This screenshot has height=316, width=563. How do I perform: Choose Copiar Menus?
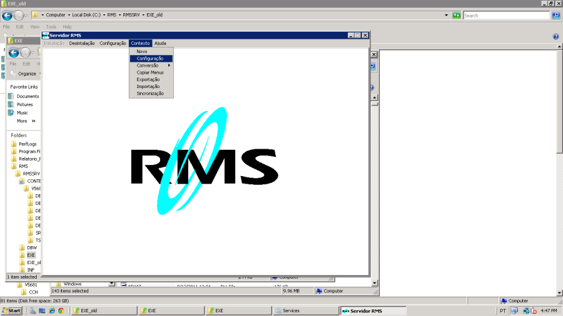pyautogui.click(x=151, y=72)
